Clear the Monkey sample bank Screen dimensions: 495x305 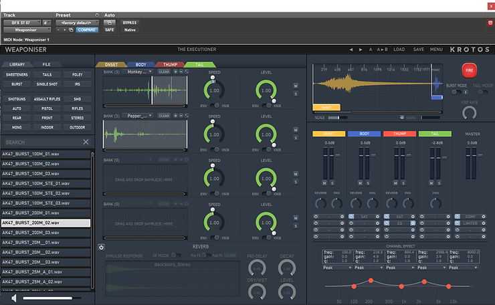pyautogui.click(x=164, y=72)
